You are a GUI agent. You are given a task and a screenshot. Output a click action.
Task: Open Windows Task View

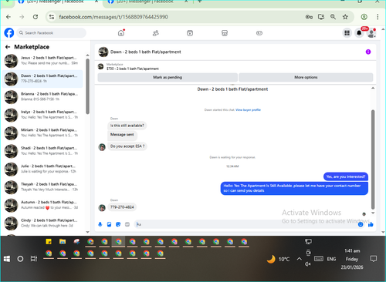pyautogui.click(x=34, y=259)
